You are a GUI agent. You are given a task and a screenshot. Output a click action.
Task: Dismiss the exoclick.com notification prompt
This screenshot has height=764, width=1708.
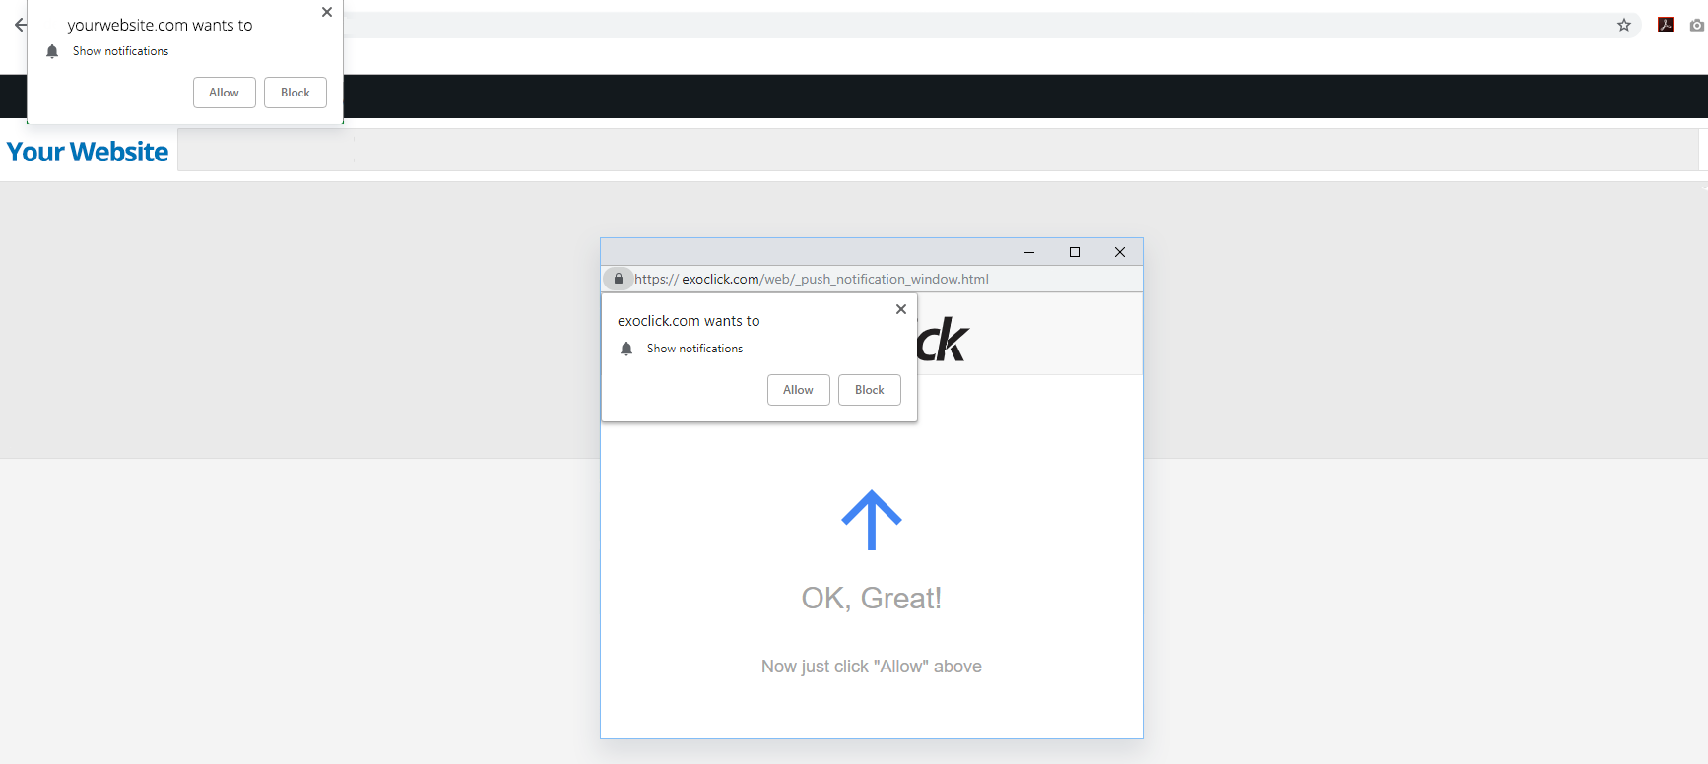point(901,309)
